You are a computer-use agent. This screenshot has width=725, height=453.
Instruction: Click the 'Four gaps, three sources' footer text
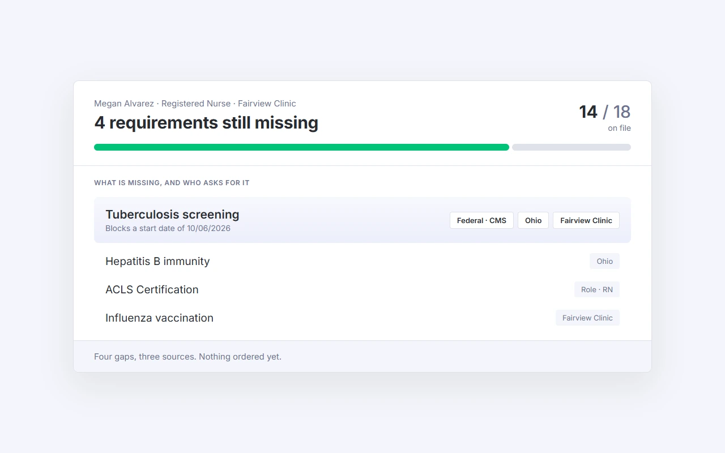pos(187,357)
